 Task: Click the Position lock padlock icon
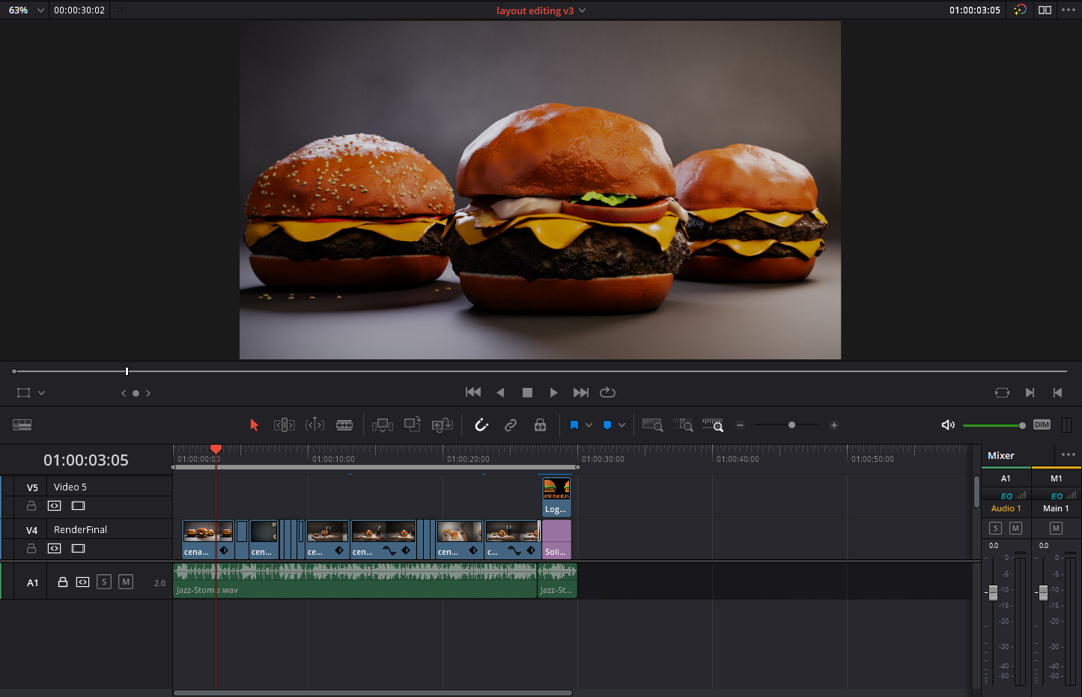point(540,425)
